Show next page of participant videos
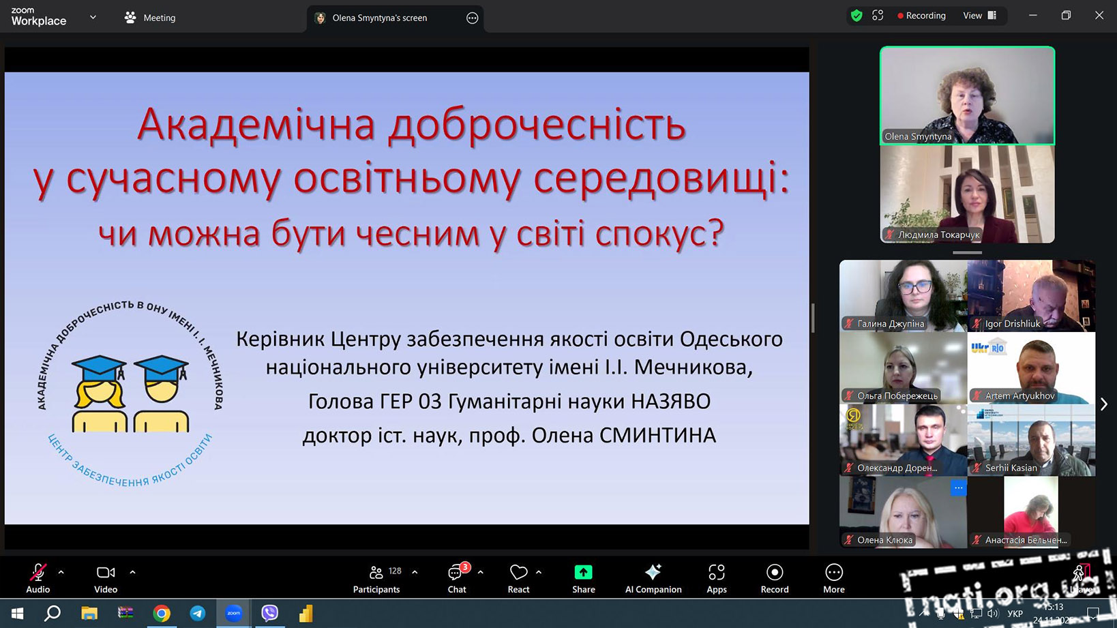 (x=1103, y=404)
